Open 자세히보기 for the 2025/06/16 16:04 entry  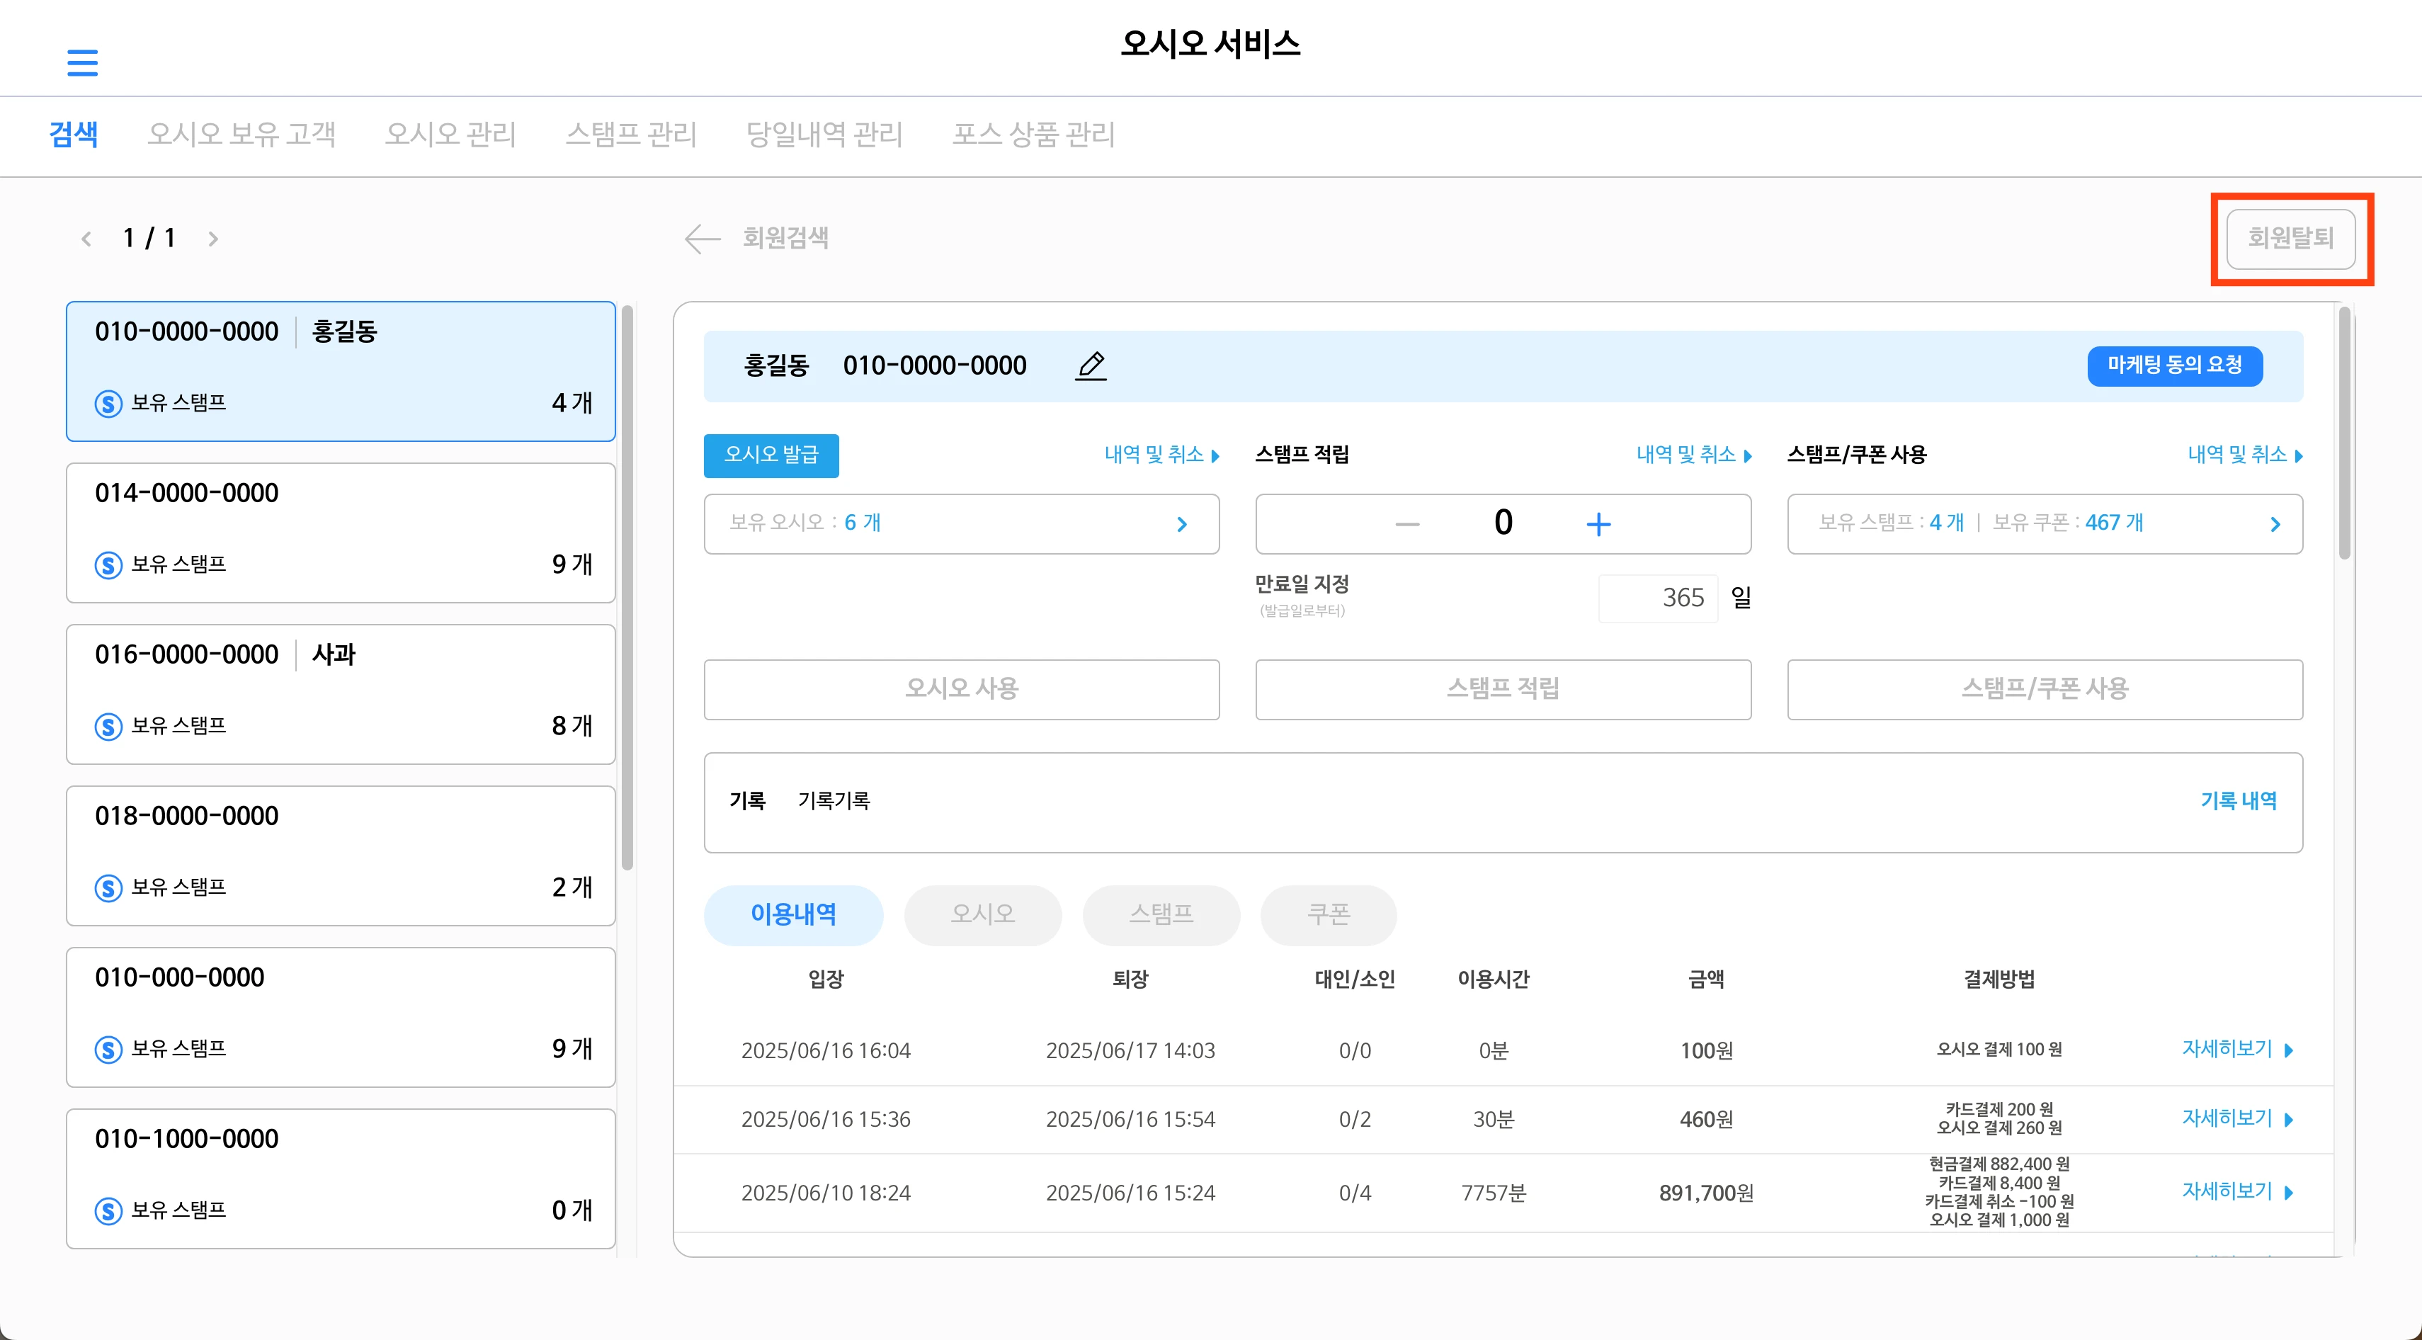pos(2236,1050)
